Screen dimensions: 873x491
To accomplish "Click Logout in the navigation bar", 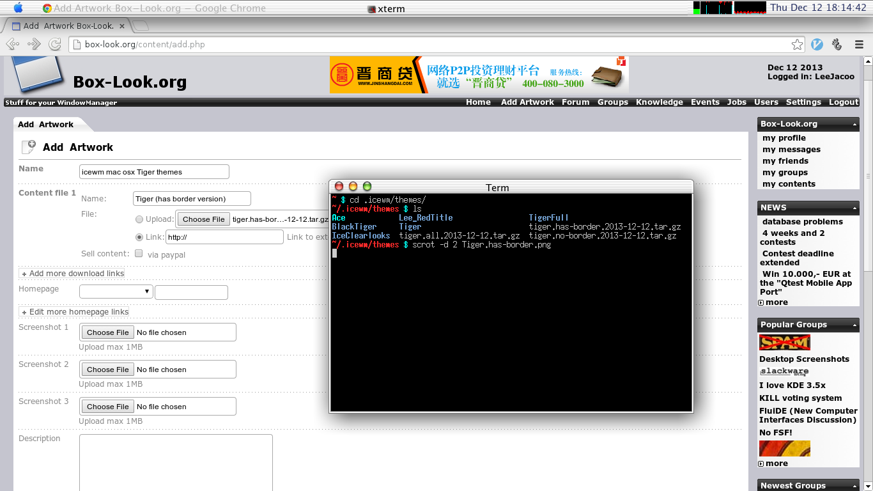I will pyautogui.click(x=844, y=102).
